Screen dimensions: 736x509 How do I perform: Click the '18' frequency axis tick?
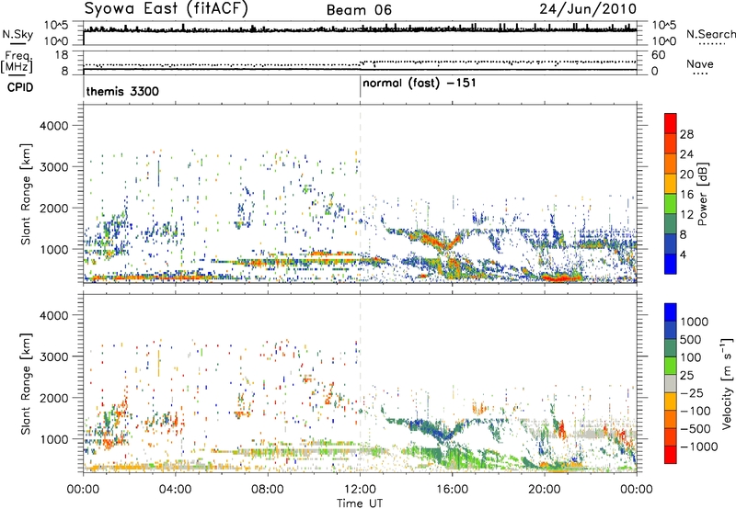(62, 55)
